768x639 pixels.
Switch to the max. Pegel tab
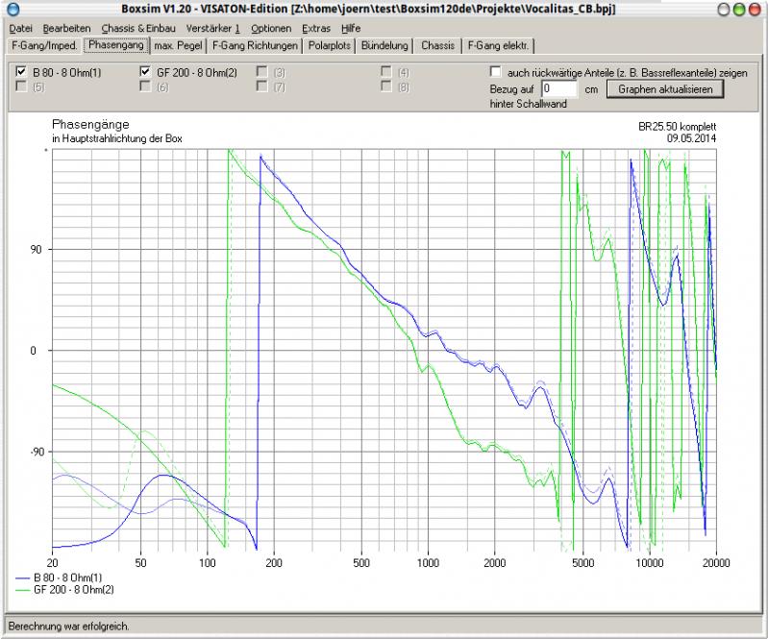point(178,45)
